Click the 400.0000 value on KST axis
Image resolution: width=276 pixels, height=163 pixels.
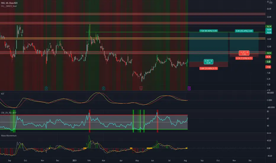pyautogui.click(x=270, y=93)
